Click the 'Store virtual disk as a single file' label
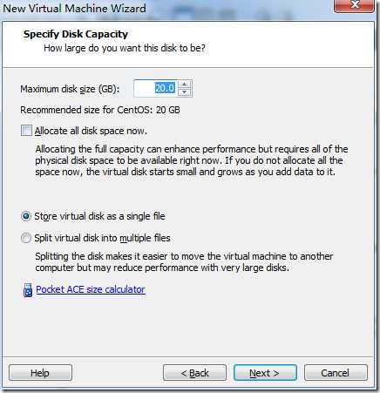380x393 pixels. pos(99,216)
